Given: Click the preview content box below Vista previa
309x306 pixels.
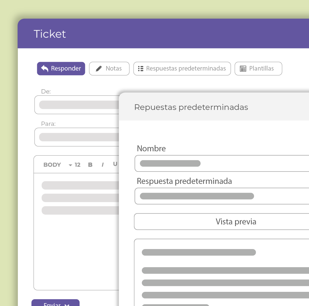Looking at the screenshot, I should click(221, 273).
